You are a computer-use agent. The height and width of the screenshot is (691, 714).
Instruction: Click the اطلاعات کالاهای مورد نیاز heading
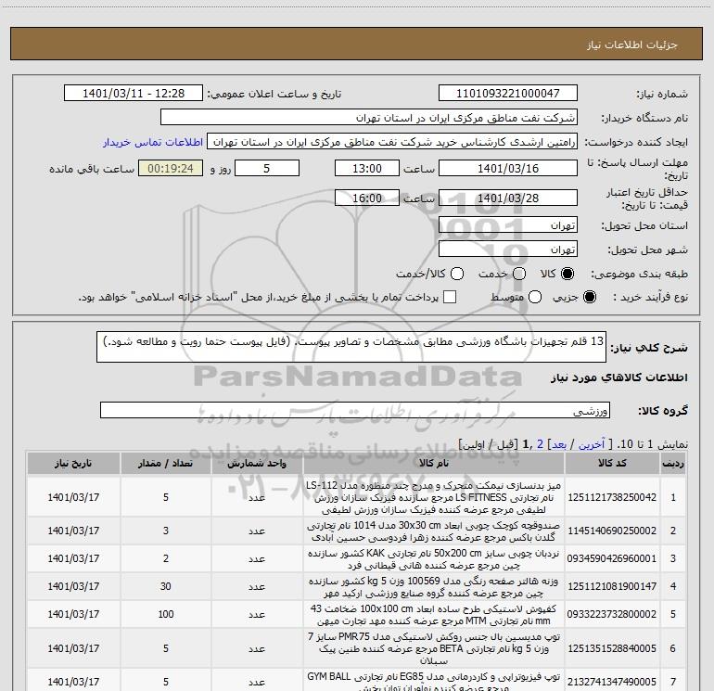tap(619, 377)
